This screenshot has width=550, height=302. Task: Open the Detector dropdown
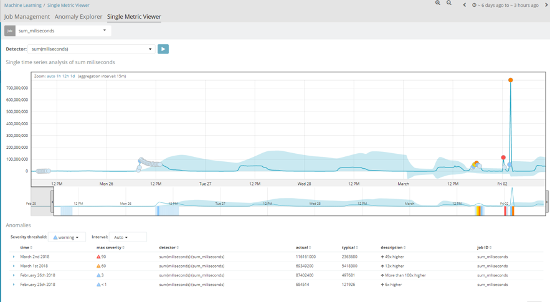(x=91, y=49)
